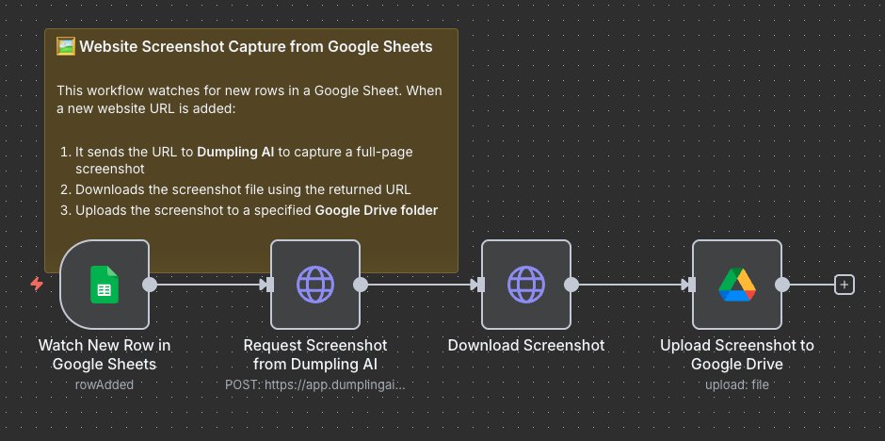Select the sticky note title text

click(x=256, y=46)
